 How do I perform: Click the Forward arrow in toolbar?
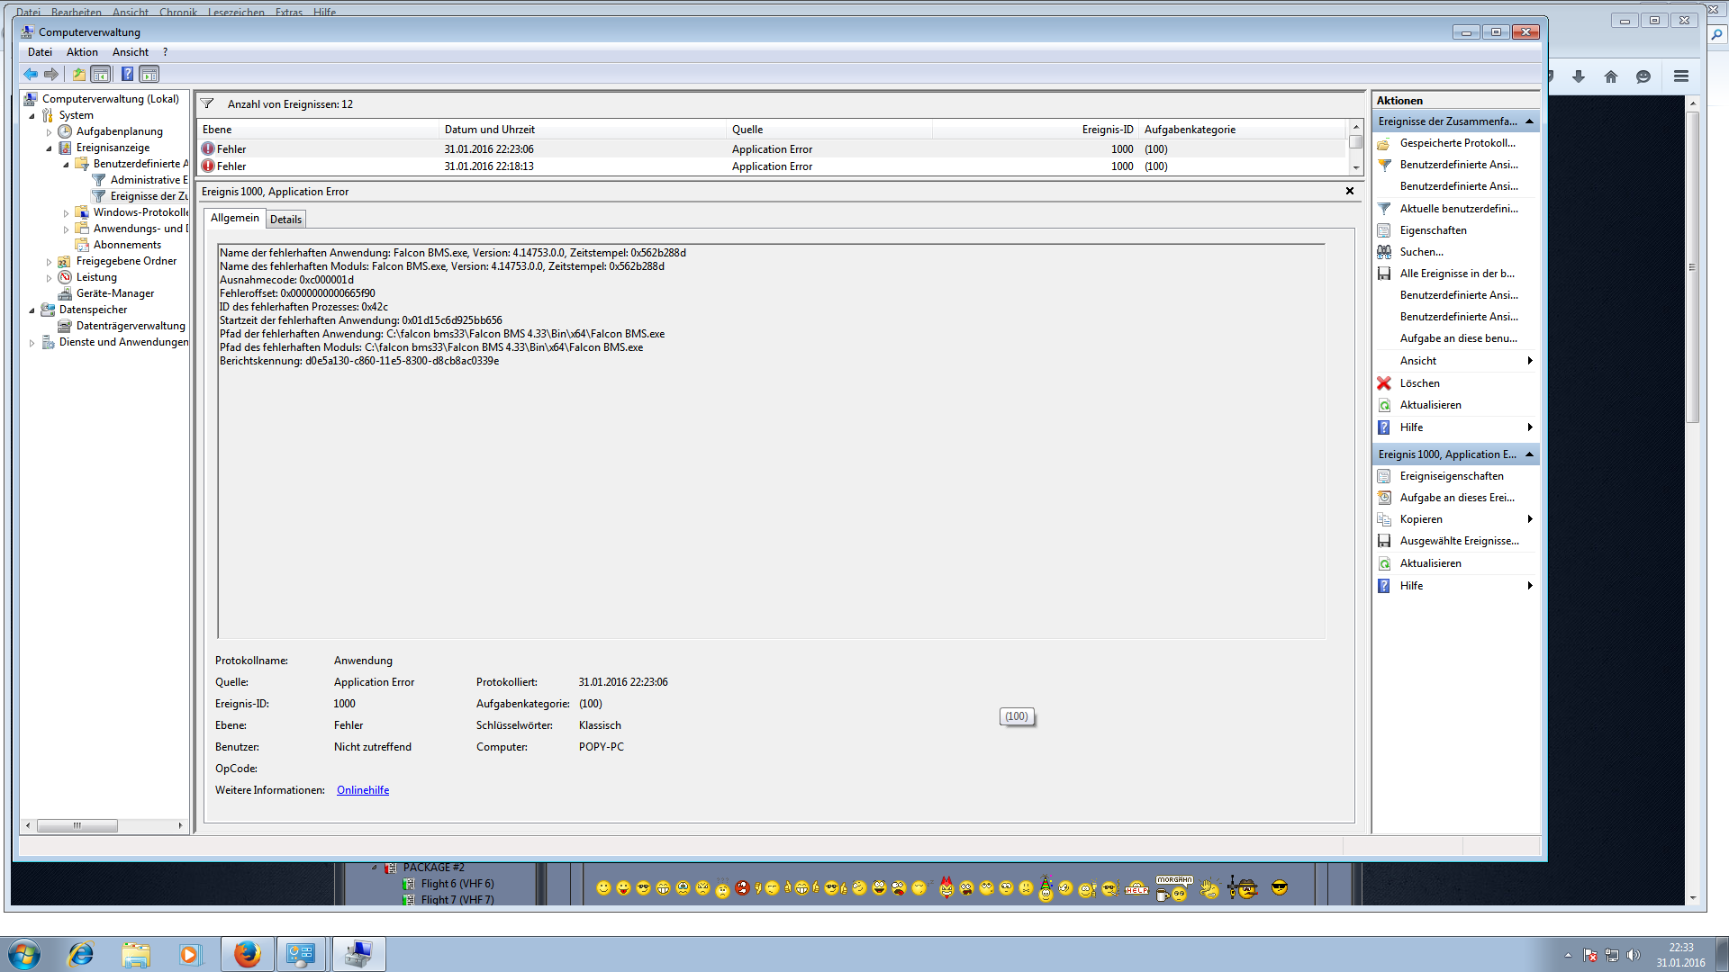tap(51, 75)
